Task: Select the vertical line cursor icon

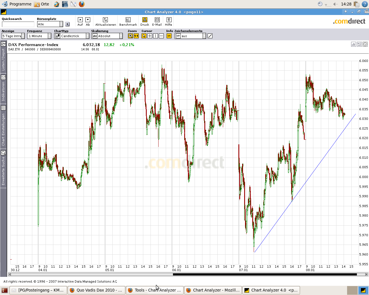Action: (155, 36)
